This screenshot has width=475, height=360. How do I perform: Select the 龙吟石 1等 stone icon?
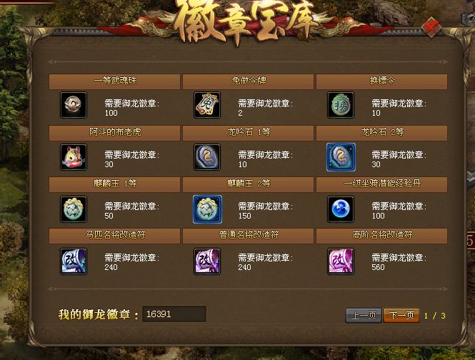207,157
